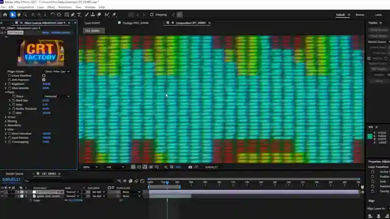Open the plugin presets dropdown
390x219 pixels.
point(57,72)
